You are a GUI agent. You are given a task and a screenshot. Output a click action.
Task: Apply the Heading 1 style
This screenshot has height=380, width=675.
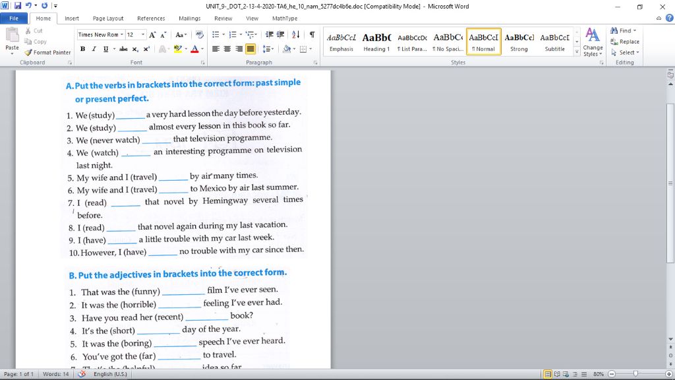point(376,42)
